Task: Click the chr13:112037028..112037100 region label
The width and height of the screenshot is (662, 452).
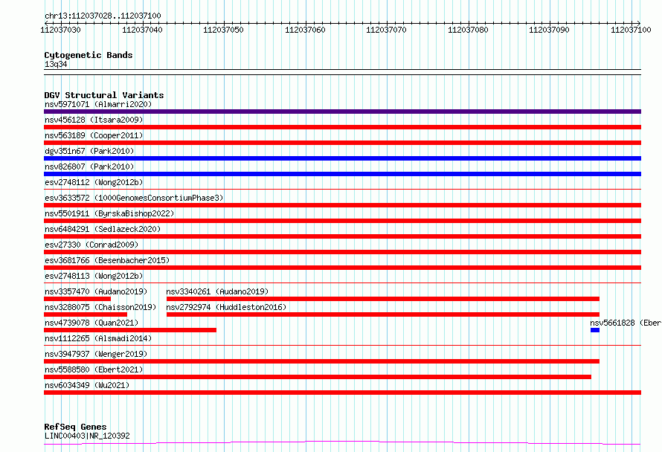Action: (103, 16)
